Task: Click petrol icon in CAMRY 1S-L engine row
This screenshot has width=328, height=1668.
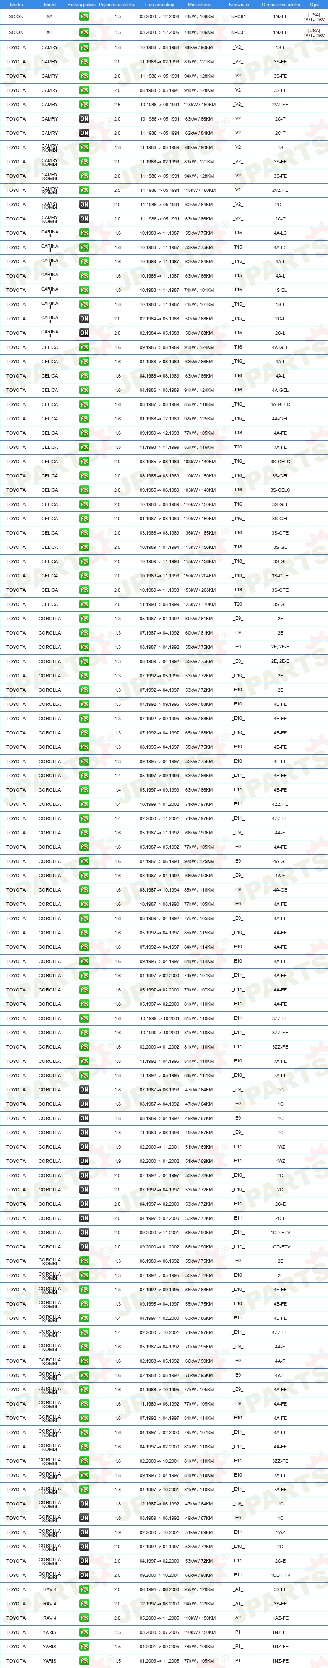Action: (84, 48)
